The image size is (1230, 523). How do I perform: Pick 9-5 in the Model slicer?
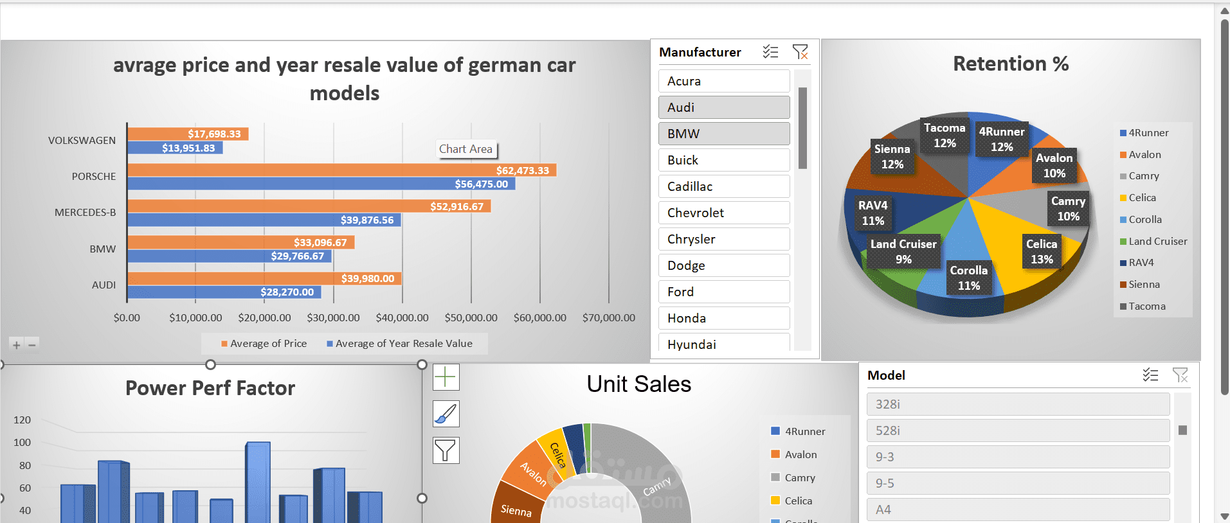(1018, 483)
